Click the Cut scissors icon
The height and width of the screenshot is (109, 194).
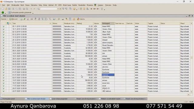pos(13,9)
